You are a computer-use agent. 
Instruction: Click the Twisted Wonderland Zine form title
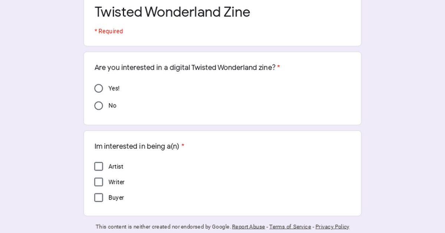point(172,12)
